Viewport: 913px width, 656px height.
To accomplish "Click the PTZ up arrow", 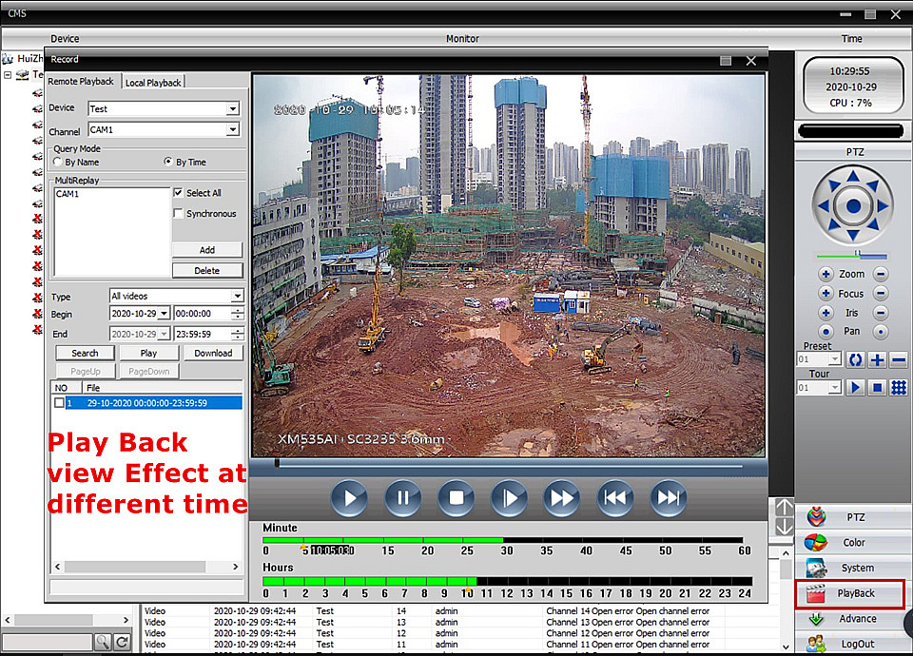I will (x=853, y=179).
